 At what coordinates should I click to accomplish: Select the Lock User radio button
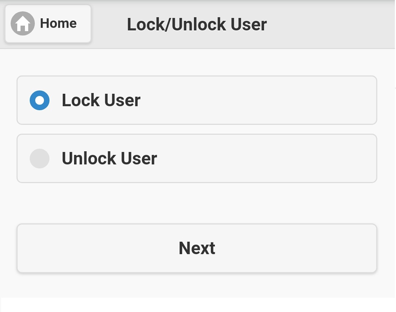[x=40, y=100]
